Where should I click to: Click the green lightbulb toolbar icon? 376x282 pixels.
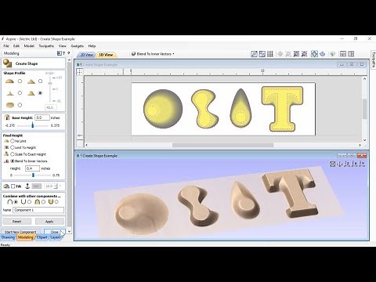(x=332, y=54)
